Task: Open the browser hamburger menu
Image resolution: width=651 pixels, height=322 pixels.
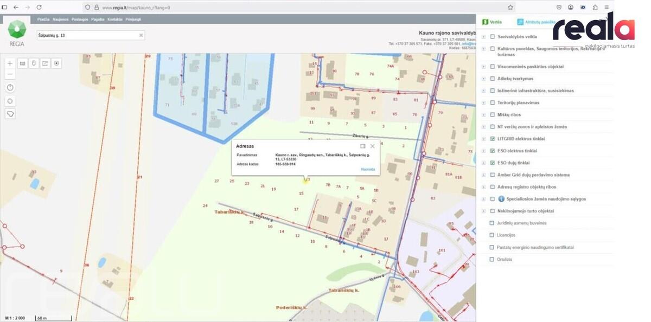Action: pyautogui.click(x=607, y=8)
